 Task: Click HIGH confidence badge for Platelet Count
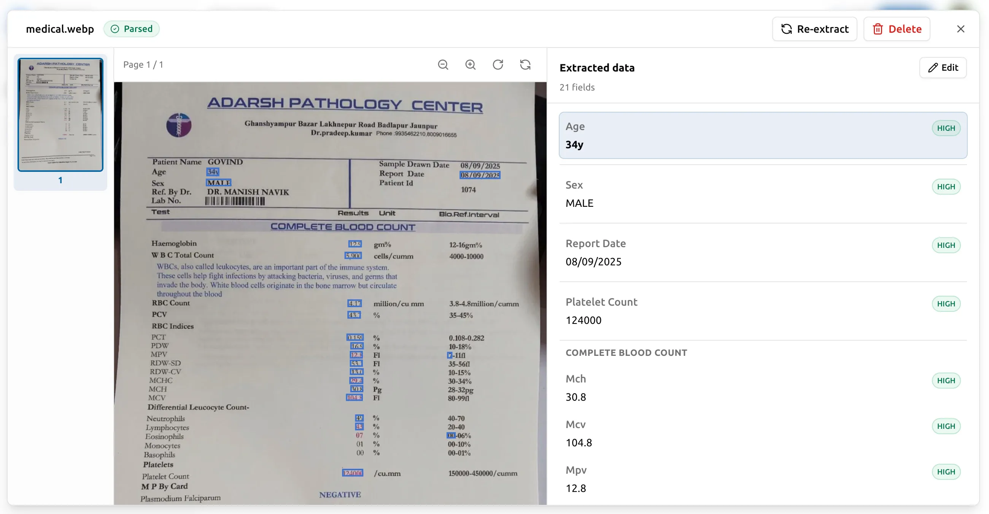[946, 304]
